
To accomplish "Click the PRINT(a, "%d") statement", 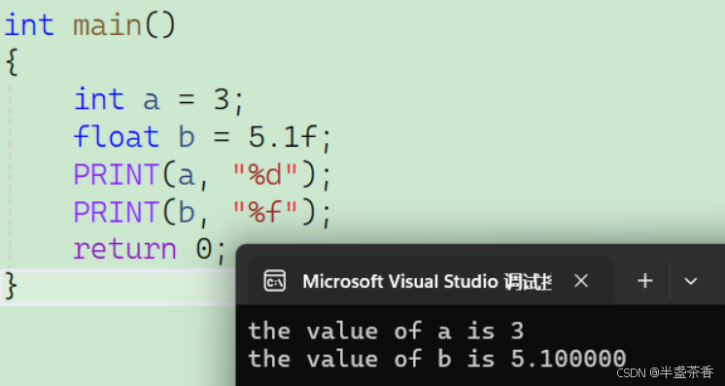I will tap(202, 175).
